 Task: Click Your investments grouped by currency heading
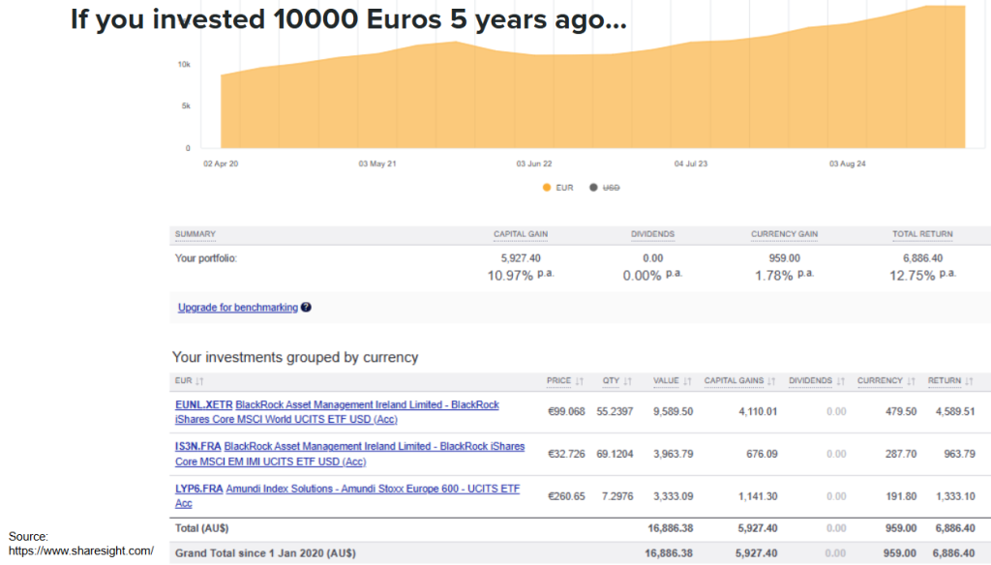(x=295, y=357)
